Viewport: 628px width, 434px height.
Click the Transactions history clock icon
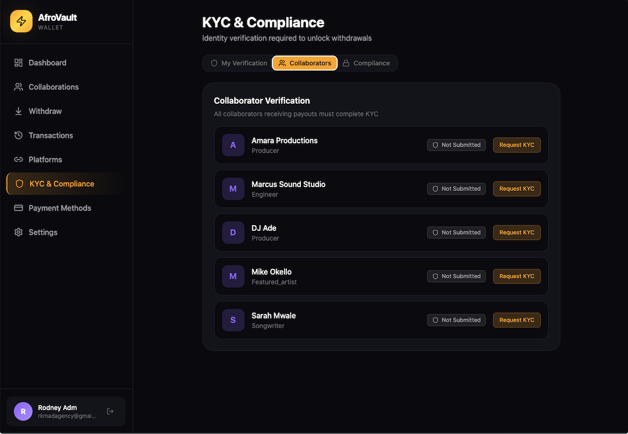click(18, 136)
